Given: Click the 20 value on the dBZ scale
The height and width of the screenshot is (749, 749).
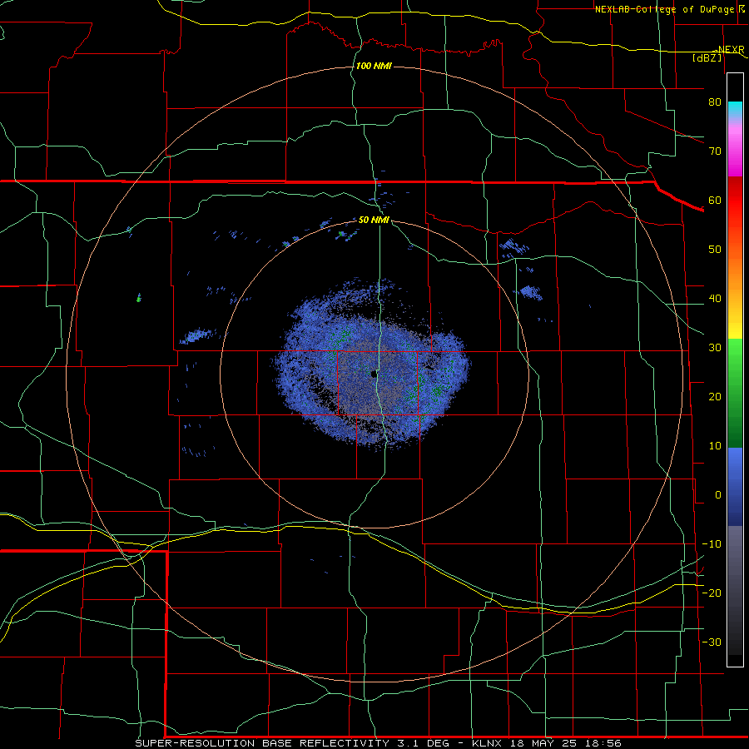Looking at the screenshot, I should (x=715, y=396).
